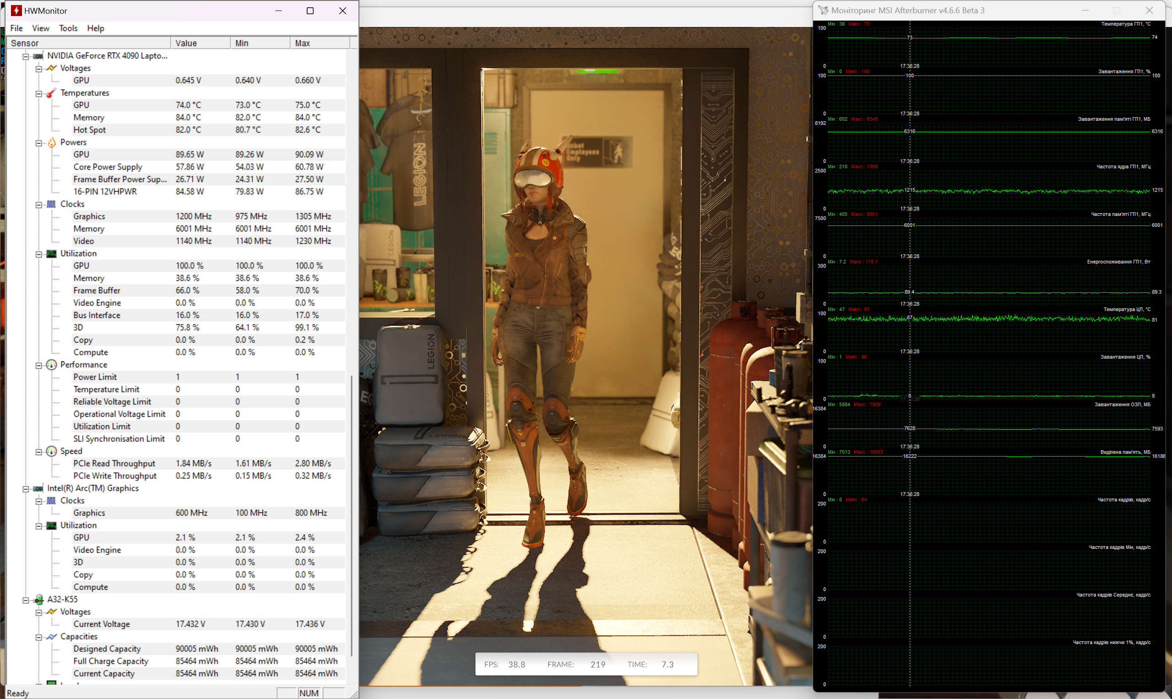Screen dimensions: 1172x699
Task: Click the Intel Arc Graphics chip icon
Action: (38, 489)
